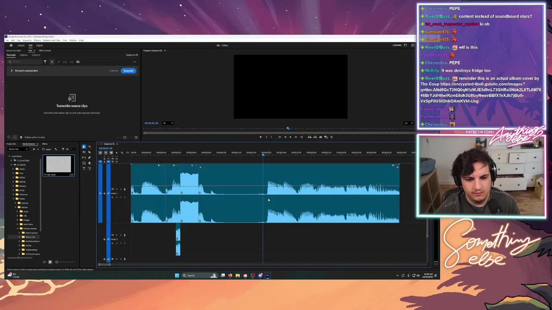552x310 pixels.
Task: Select the Selection tool arrow
Action: (x=84, y=147)
